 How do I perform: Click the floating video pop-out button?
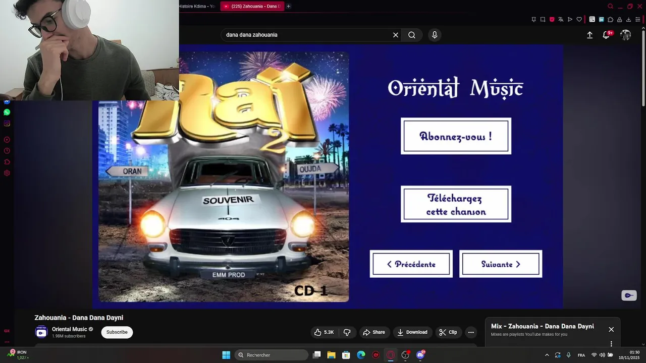(629, 295)
